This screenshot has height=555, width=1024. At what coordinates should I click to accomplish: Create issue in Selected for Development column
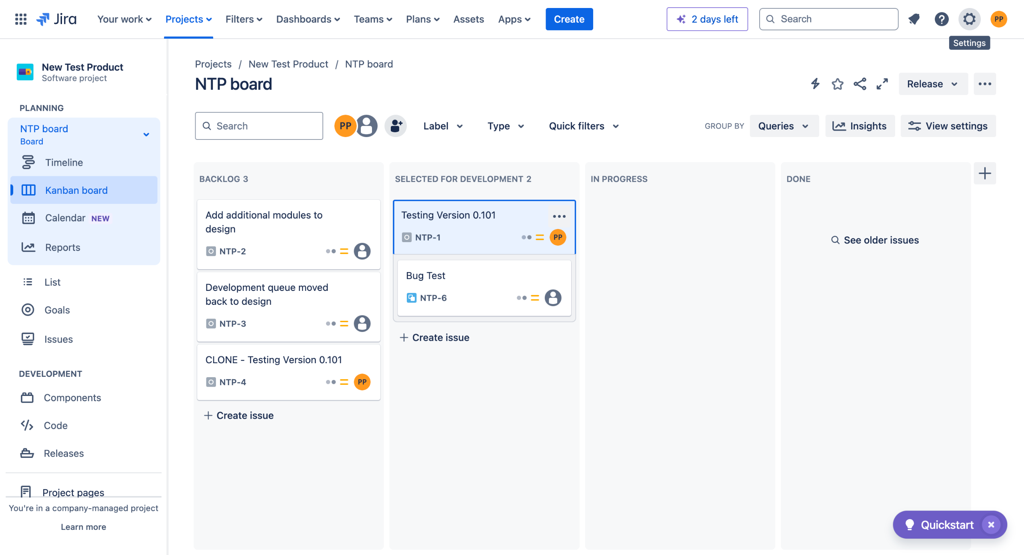[x=434, y=338]
